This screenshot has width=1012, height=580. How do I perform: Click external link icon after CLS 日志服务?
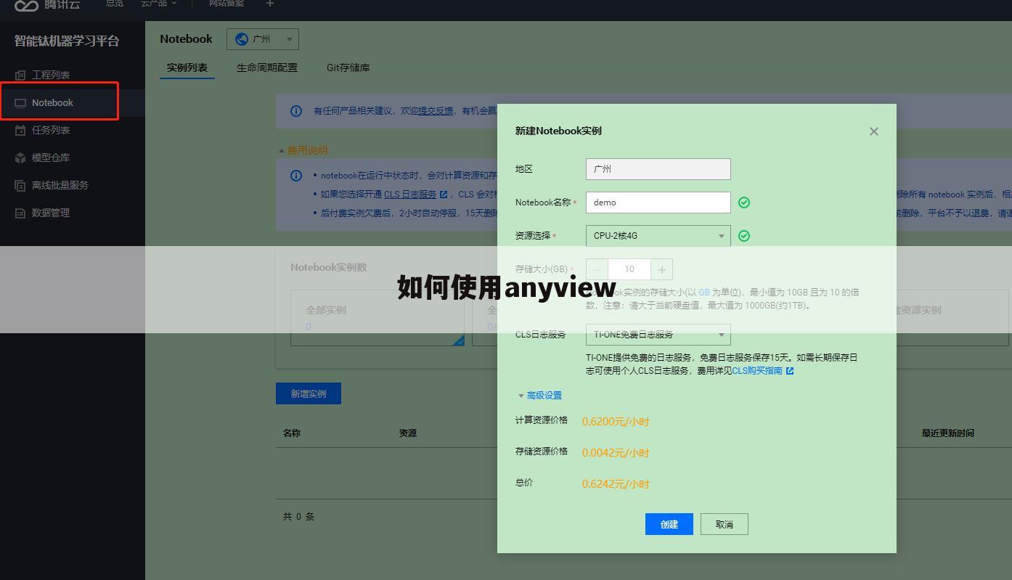[444, 195]
